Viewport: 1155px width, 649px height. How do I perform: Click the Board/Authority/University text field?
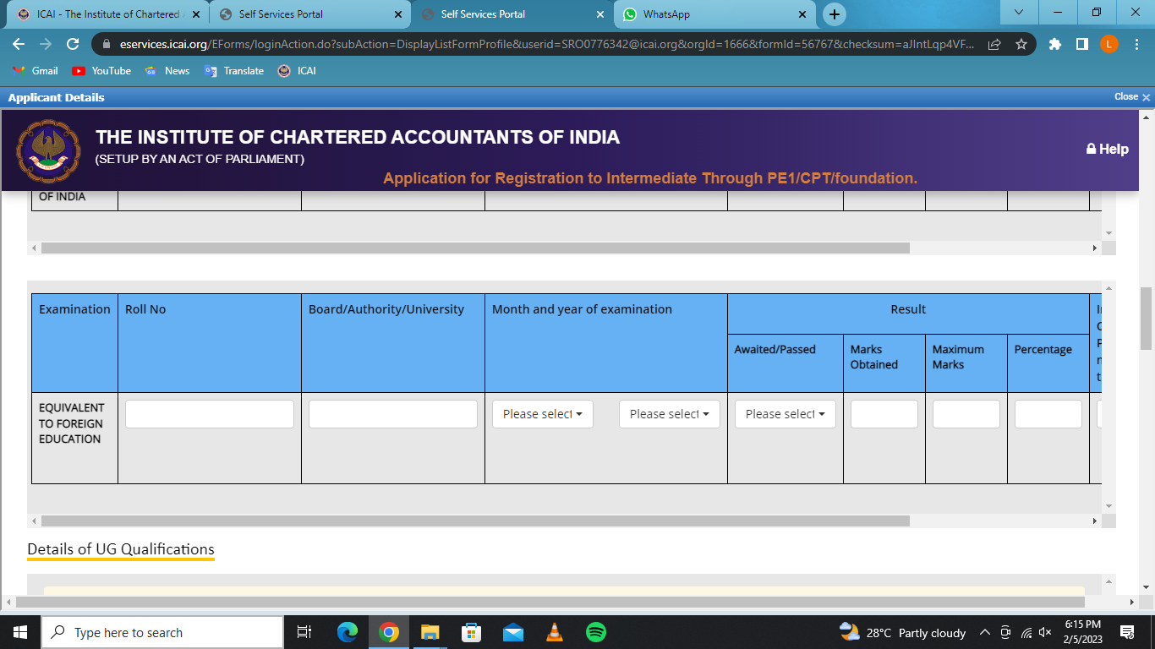392,414
